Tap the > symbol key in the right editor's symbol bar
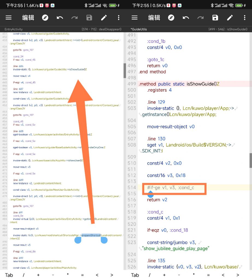 [x=238, y=275]
